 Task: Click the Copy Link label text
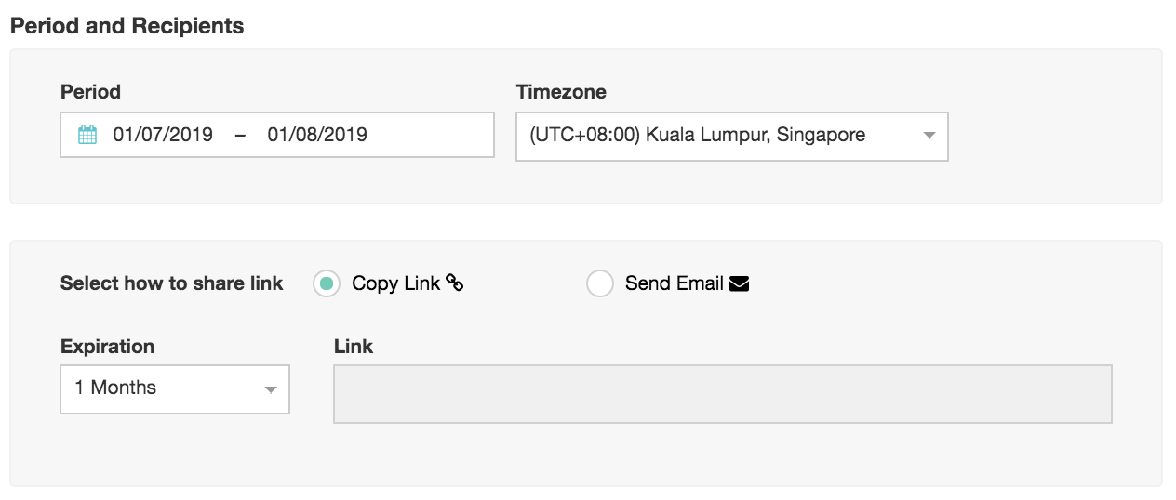coord(395,283)
